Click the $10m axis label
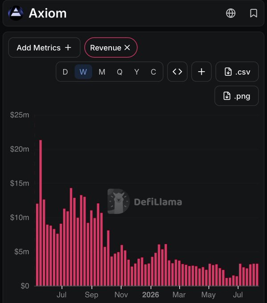This screenshot has width=267, height=303. click(x=20, y=217)
